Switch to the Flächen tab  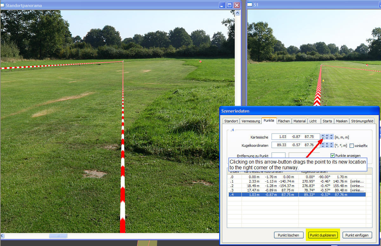(284, 121)
